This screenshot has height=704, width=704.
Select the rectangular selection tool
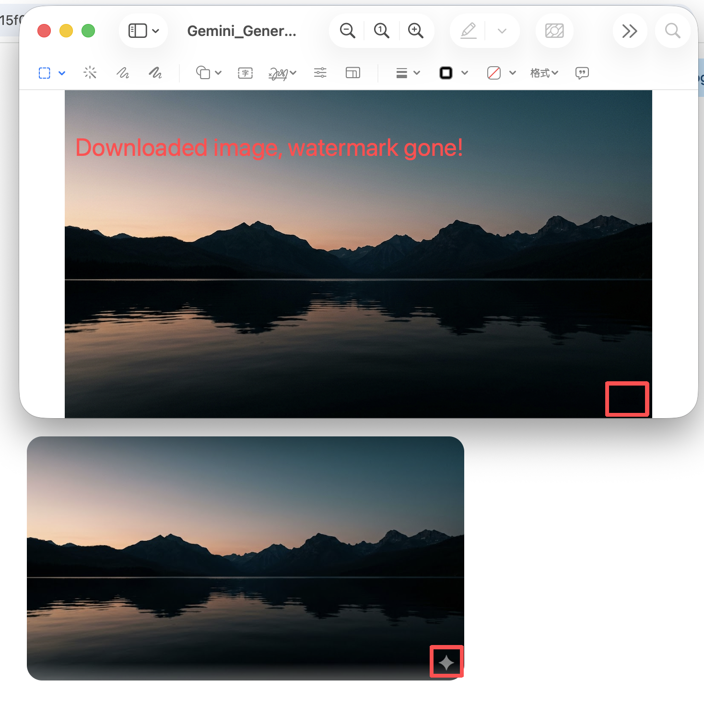point(45,73)
